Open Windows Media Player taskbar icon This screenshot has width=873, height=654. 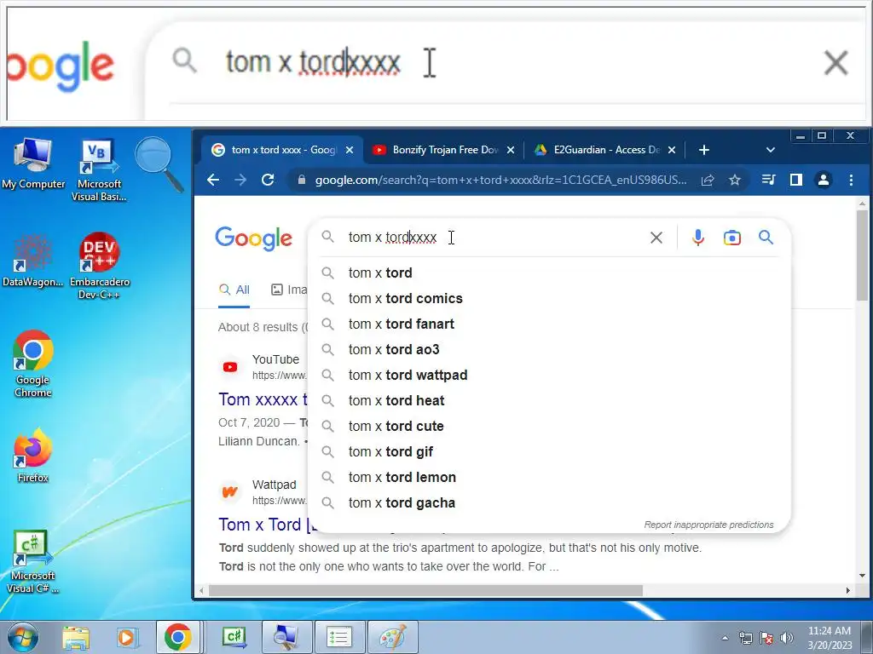tap(126, 637)
